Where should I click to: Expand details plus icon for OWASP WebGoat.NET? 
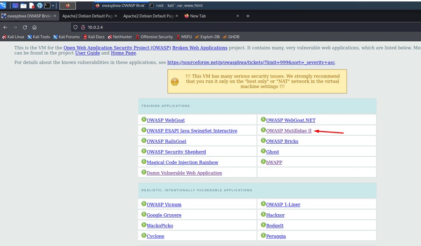(264, 119)
